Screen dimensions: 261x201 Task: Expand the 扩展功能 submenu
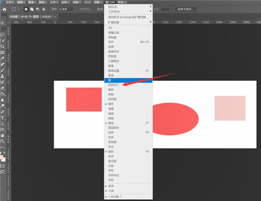click(128, 22)
